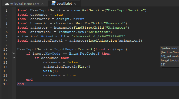Click the 'end' keyword on line 17
Viewport: 179px width, 99px height.
click(x=29, y=80)
